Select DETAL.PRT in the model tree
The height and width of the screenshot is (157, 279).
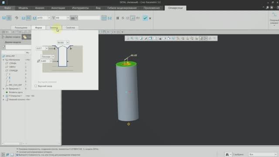point(10,56)
